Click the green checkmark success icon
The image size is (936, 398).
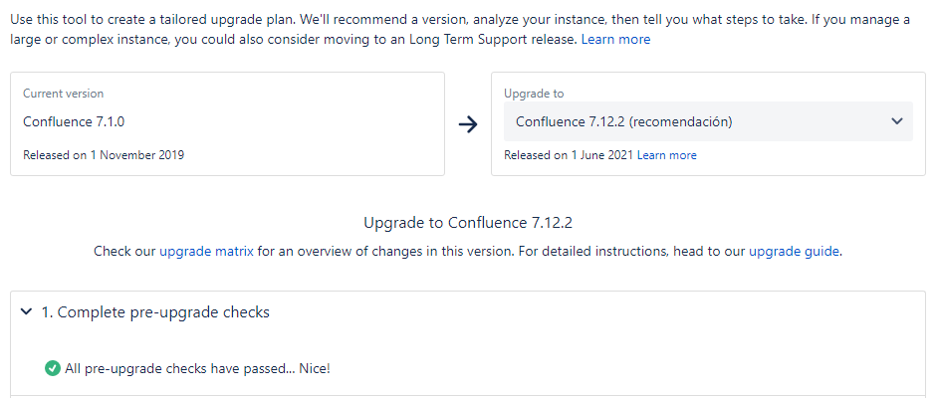[53, 368]
